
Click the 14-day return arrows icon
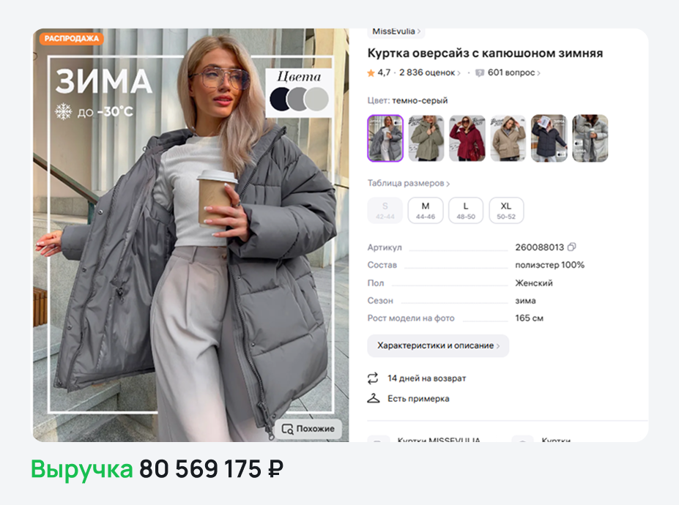(373, 378)
